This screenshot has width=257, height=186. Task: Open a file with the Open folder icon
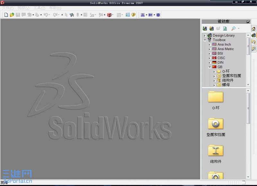click(x=12, y=15)
